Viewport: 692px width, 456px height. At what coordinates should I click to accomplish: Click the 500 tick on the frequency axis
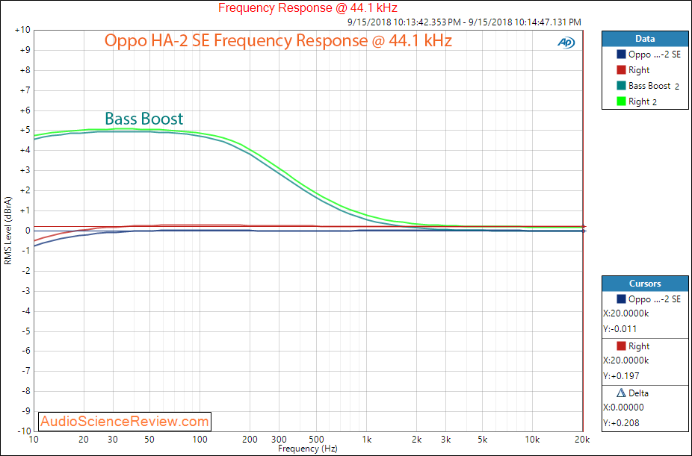tap(316, 440)
